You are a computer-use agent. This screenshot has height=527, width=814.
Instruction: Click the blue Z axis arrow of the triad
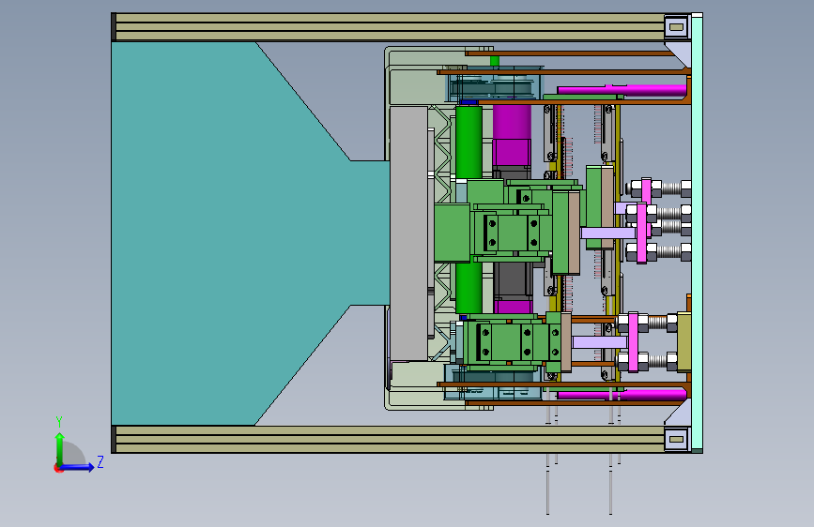coord(78,467)
